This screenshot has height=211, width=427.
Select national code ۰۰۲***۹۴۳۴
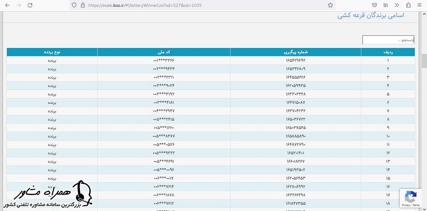pos(164,69)
